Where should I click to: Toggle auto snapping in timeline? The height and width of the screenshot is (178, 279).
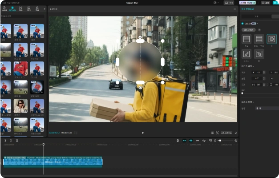click(191, 141)
